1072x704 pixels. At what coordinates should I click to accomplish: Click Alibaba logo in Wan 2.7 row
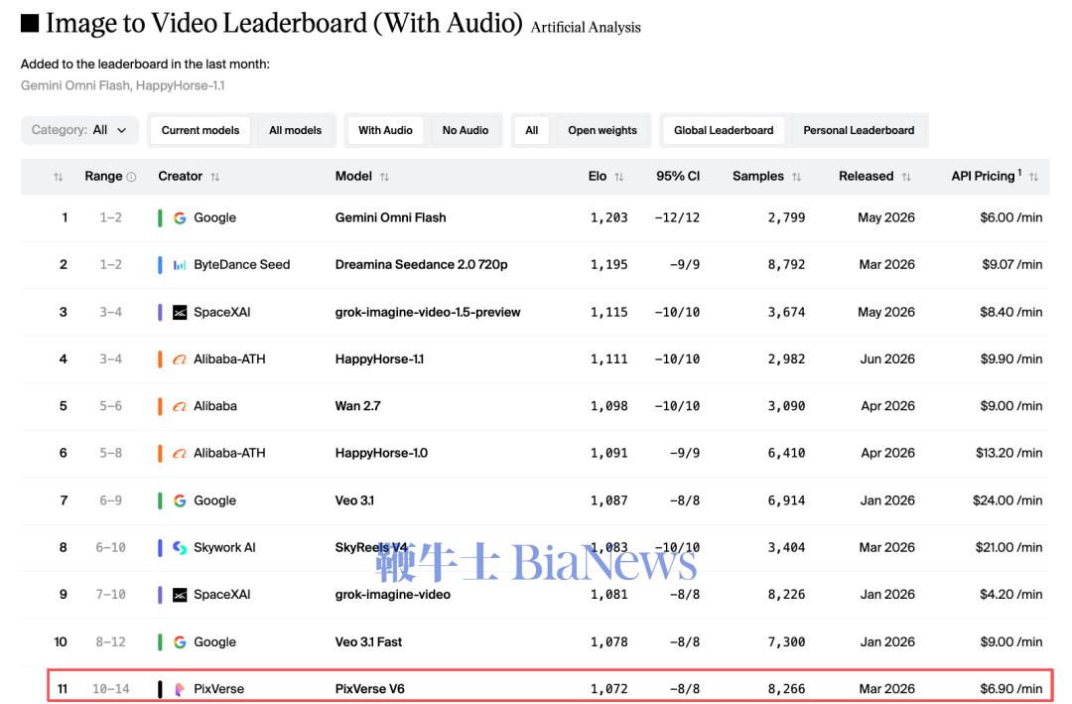(180, 406)
